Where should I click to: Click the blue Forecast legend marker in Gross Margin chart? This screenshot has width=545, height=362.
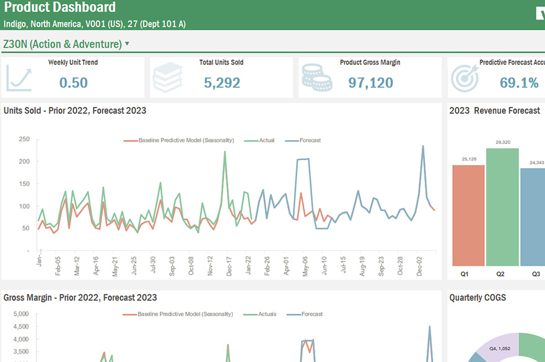[292, 314]
